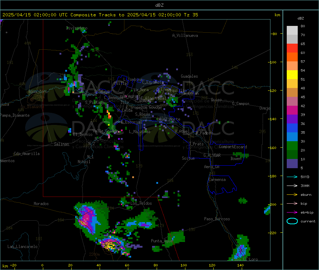
Task: Select the Soitue place label
Action: [188, 158]
